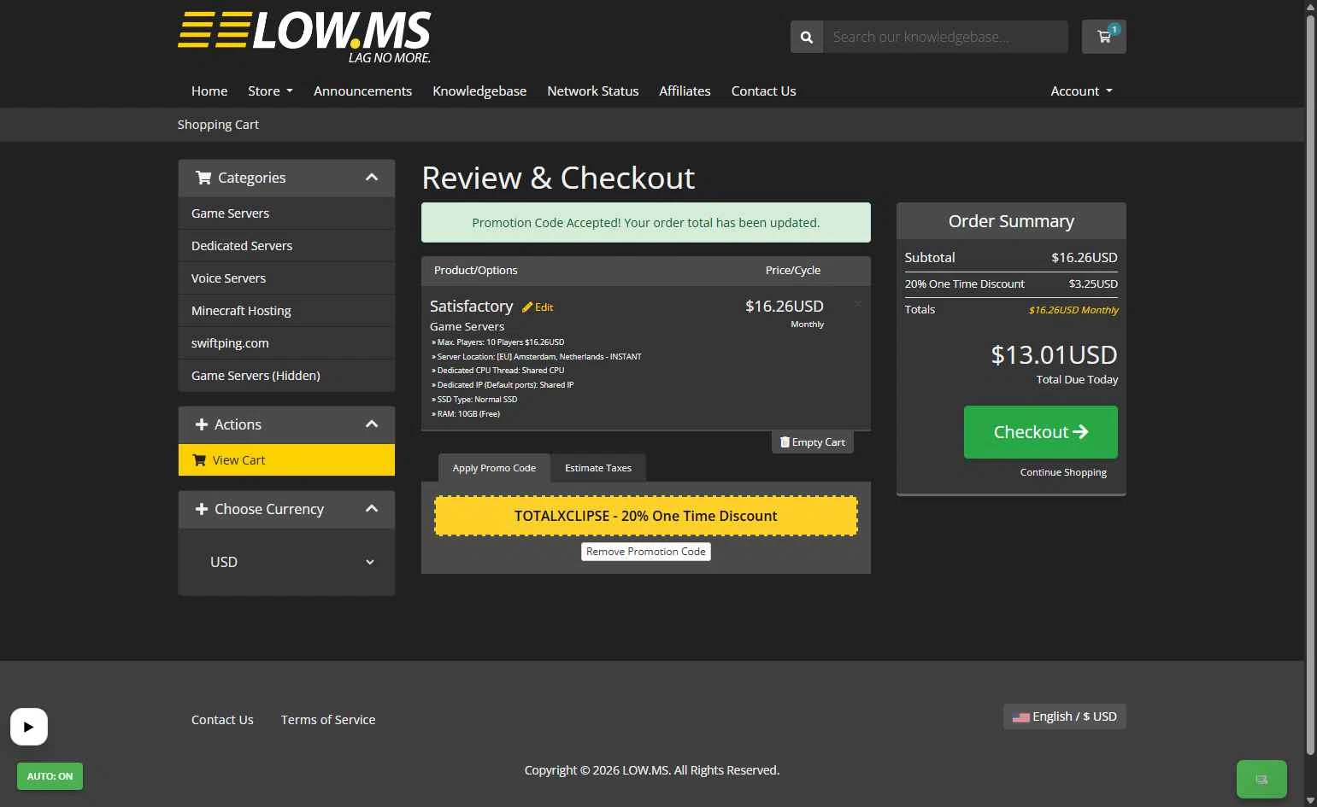Open Affiliates page
Viewport: 1317px width, 807px height.
coord(685,91)
